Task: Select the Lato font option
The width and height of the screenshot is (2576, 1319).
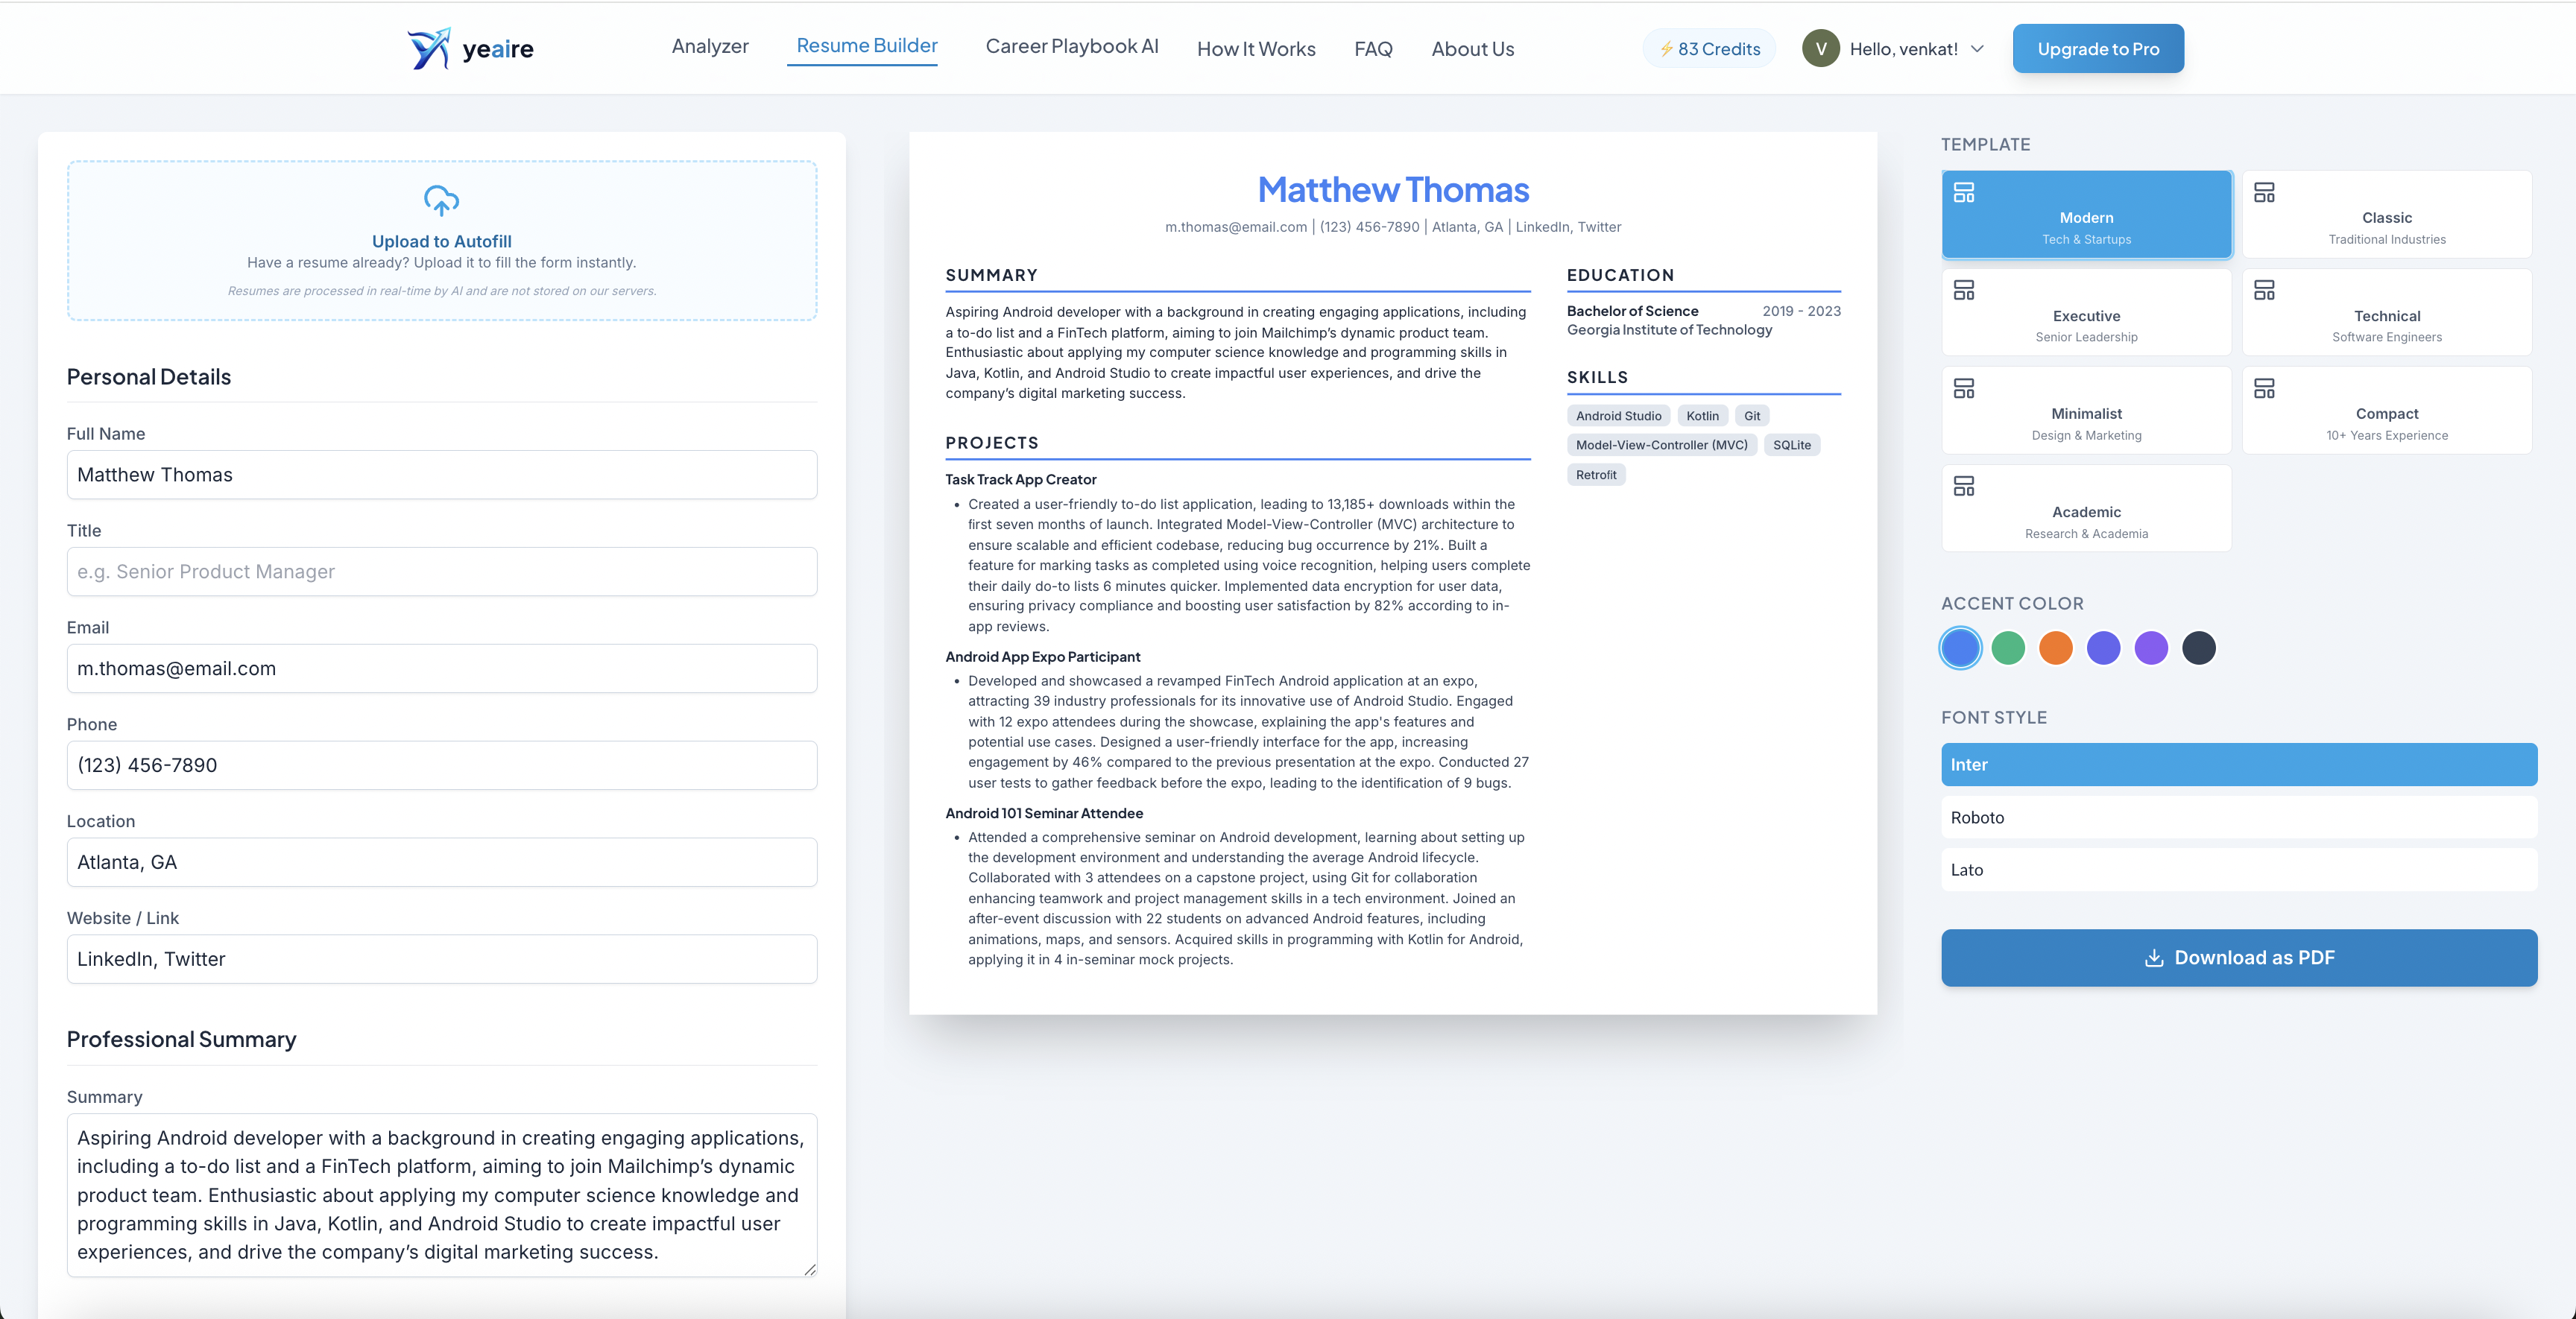Action: (2238, 869)
